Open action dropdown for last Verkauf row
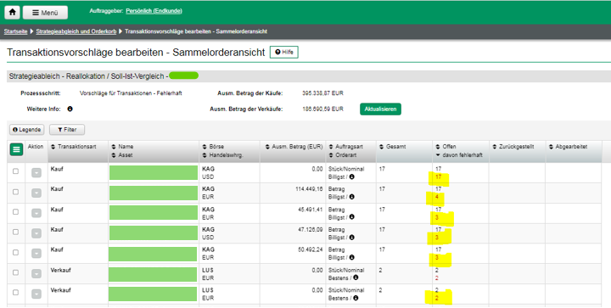Viewport: 611px width, 308px height. [36, 294]
